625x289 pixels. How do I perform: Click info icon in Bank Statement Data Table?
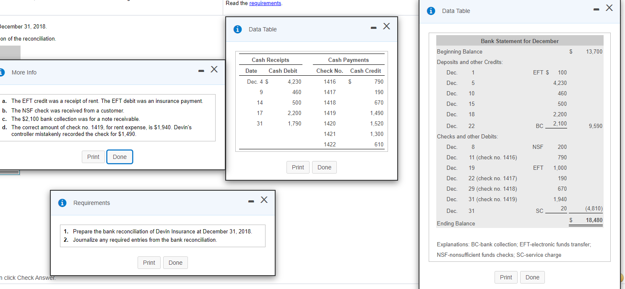point(431,11)
